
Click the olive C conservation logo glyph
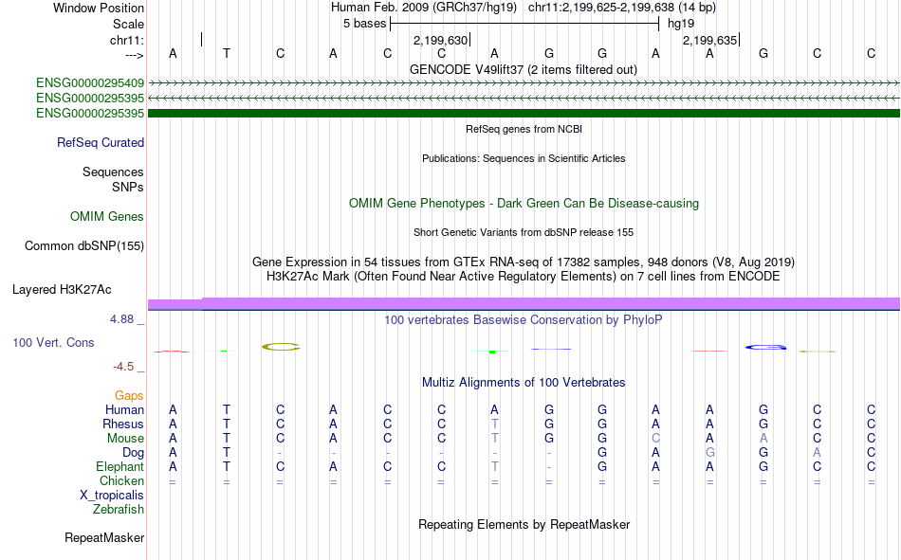281,347
